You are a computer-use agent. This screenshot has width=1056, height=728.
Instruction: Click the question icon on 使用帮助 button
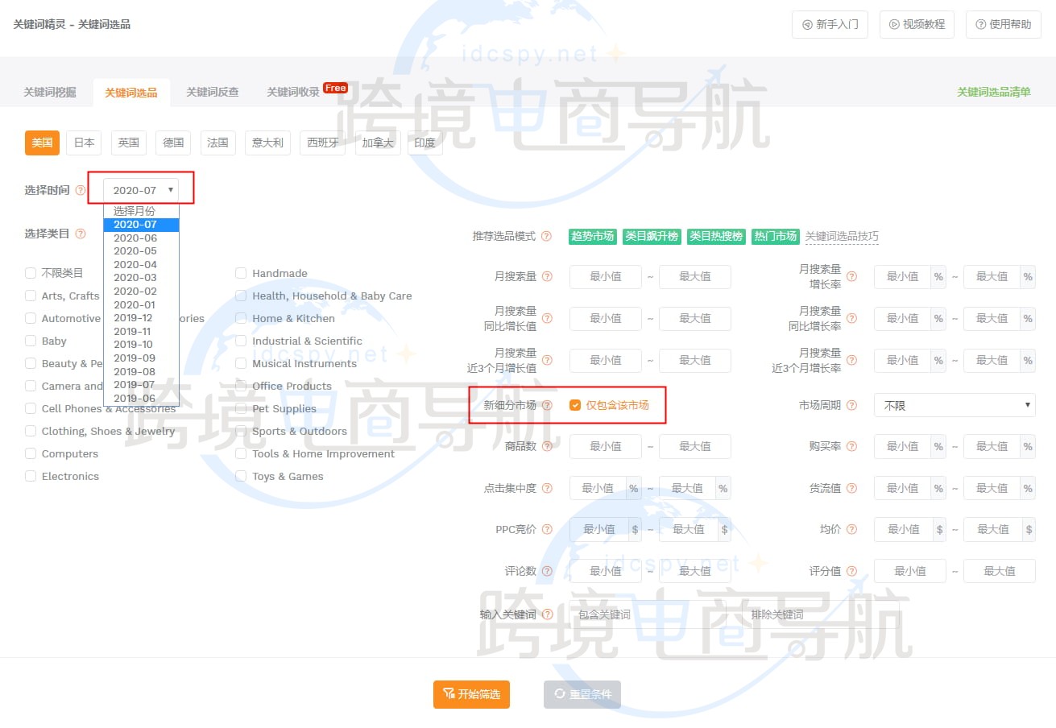click(x=981, y=24)
